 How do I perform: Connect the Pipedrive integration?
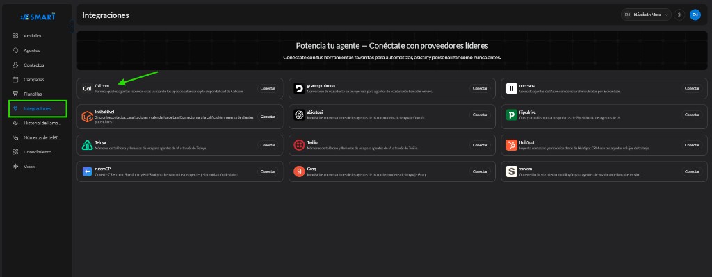(692, 115)
